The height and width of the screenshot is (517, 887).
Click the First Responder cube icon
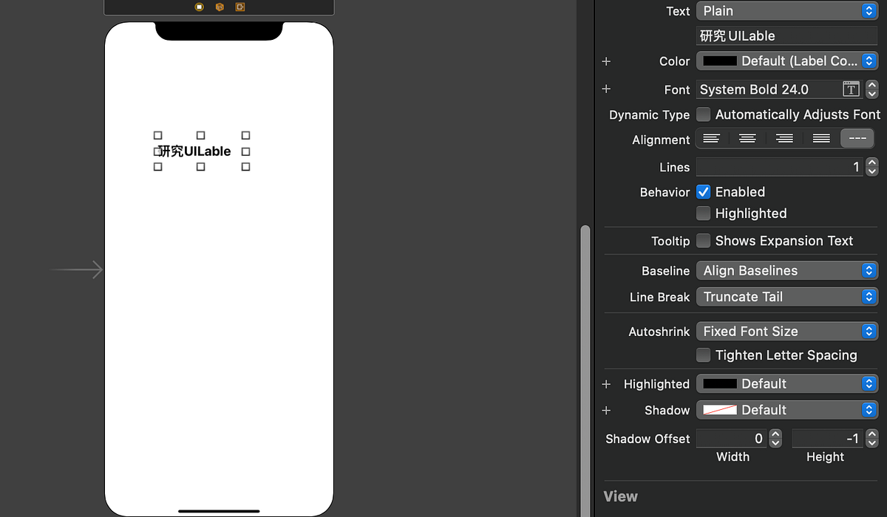(x=218, y=7)
